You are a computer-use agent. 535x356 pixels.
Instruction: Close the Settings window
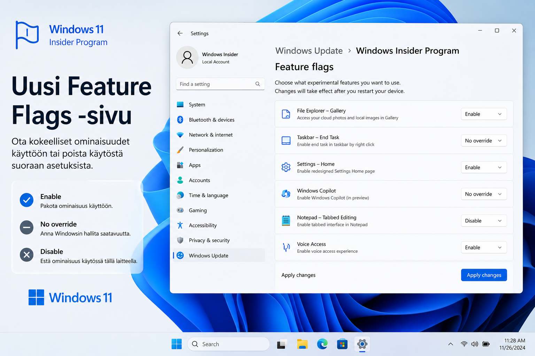(514, 31)
